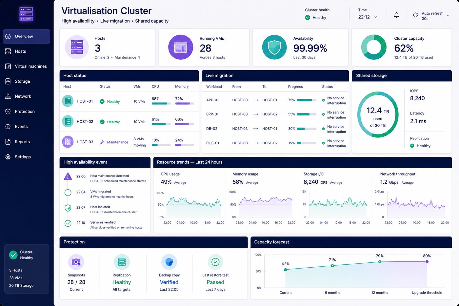This screenshot has height=306, width=459.
Task: Click the server stack logo above the sidebar
Action: point(26,14)
